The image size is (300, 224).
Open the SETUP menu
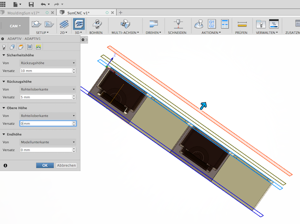point(42,33)
